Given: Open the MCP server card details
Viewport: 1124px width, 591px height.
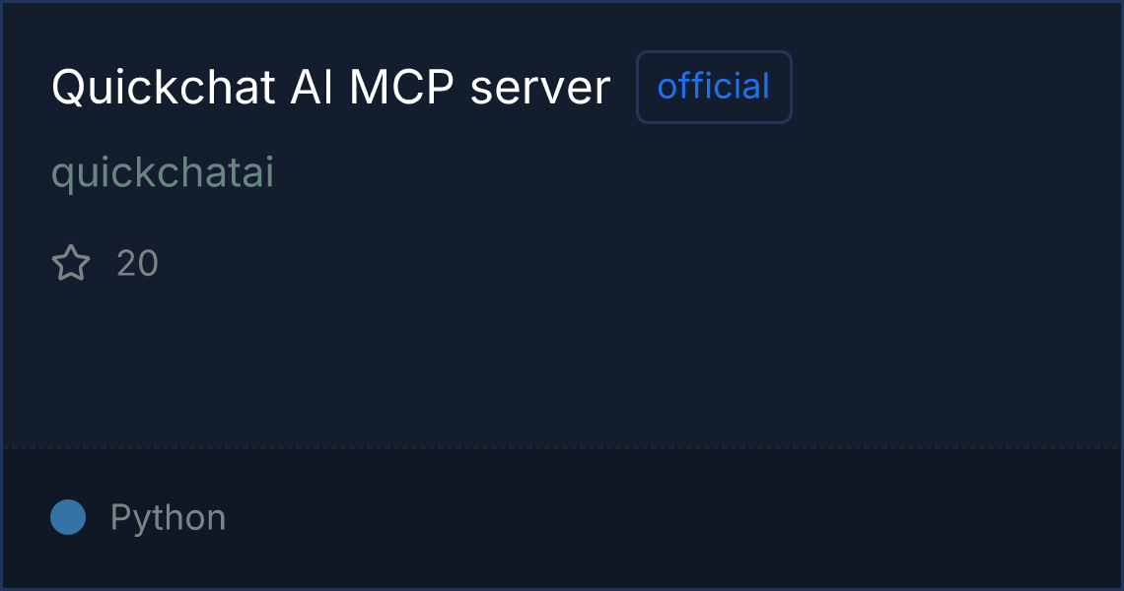Looking at the screenshot, I should click(330, 88).
